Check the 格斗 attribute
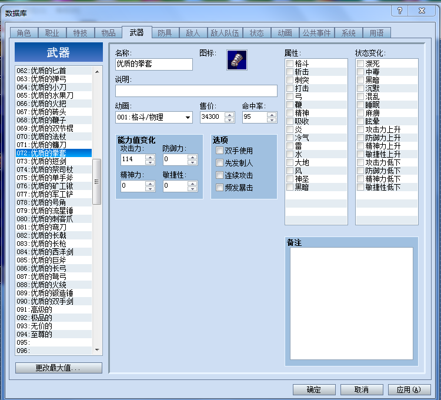Screen dimensions: 441x400 click(290, 64)
